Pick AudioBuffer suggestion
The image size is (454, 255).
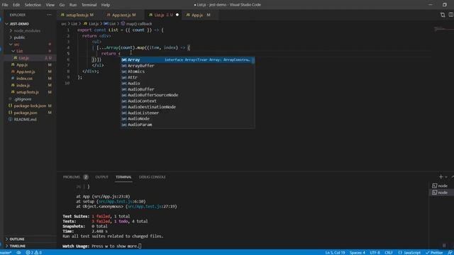[187, 89]
